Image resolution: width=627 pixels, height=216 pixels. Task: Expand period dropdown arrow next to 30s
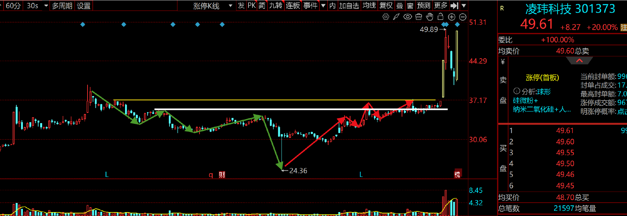tap(46, 6)
